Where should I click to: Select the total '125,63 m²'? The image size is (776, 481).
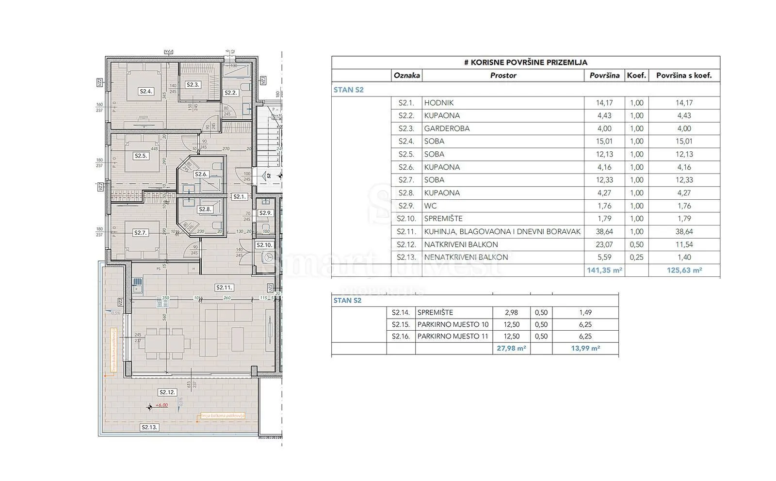pos(684,270)
